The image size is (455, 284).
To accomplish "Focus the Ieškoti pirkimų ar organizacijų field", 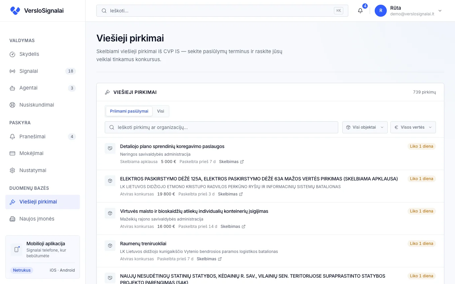I will click(x=221, y=127).
